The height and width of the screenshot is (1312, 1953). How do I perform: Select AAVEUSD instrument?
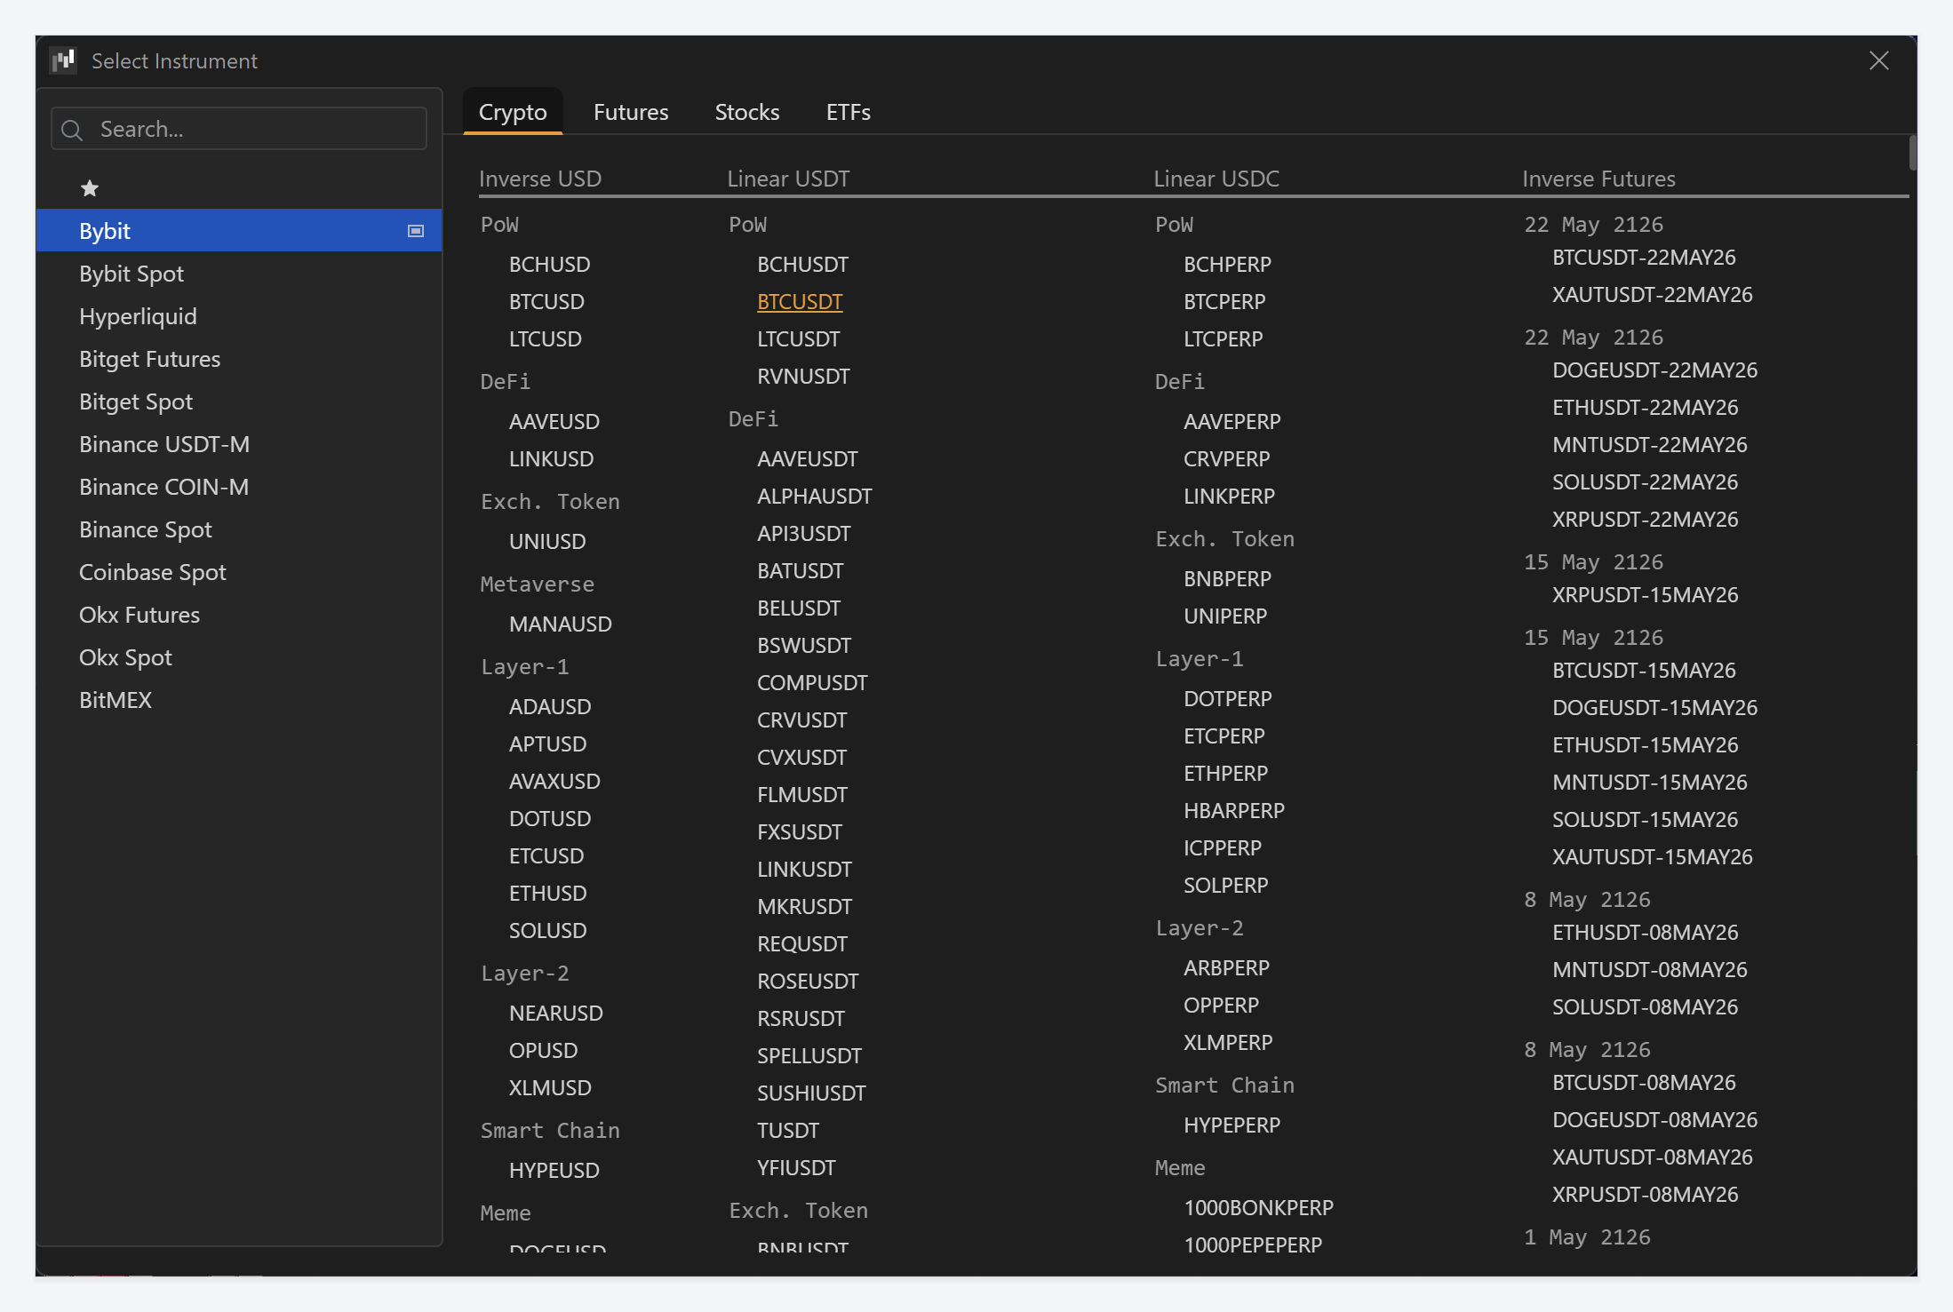click(x=554, y=422)
